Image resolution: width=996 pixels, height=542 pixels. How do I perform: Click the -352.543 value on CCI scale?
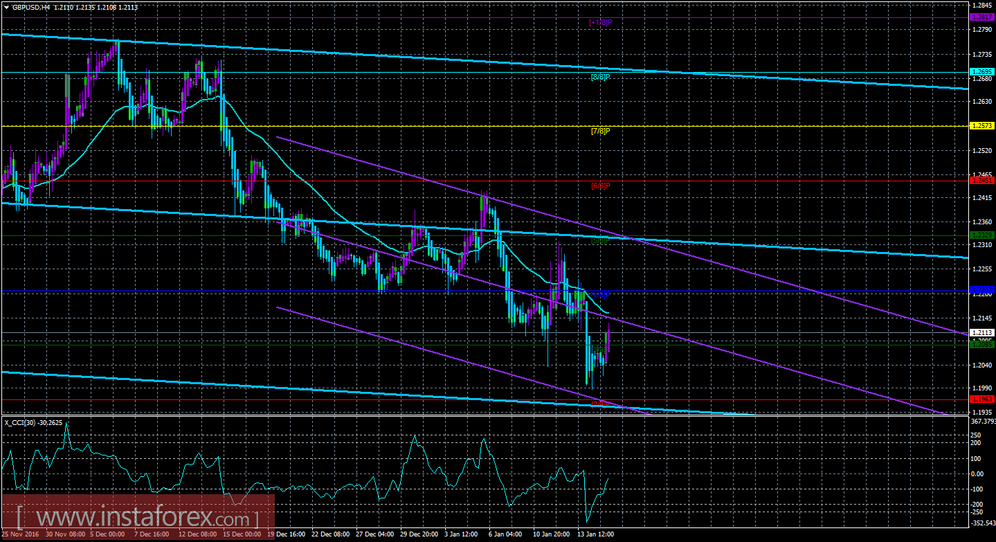coord(982,524)
